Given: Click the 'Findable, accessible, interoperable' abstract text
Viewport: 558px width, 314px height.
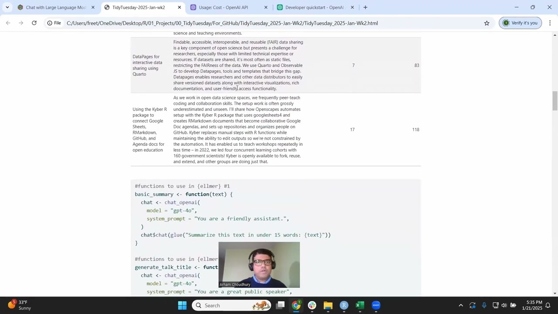Looking at the screenshot, I should tap(238, 65).
